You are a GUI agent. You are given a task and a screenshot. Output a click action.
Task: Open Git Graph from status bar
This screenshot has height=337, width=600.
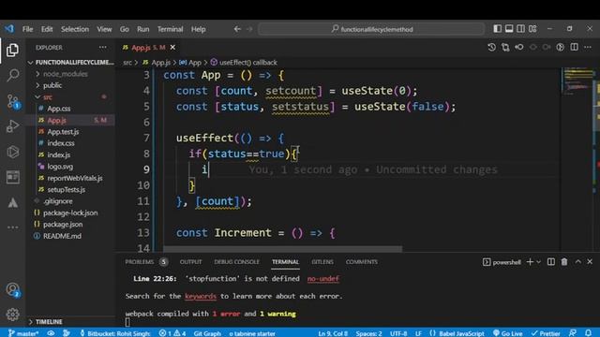pyautogui.click(x=207, y=333)
